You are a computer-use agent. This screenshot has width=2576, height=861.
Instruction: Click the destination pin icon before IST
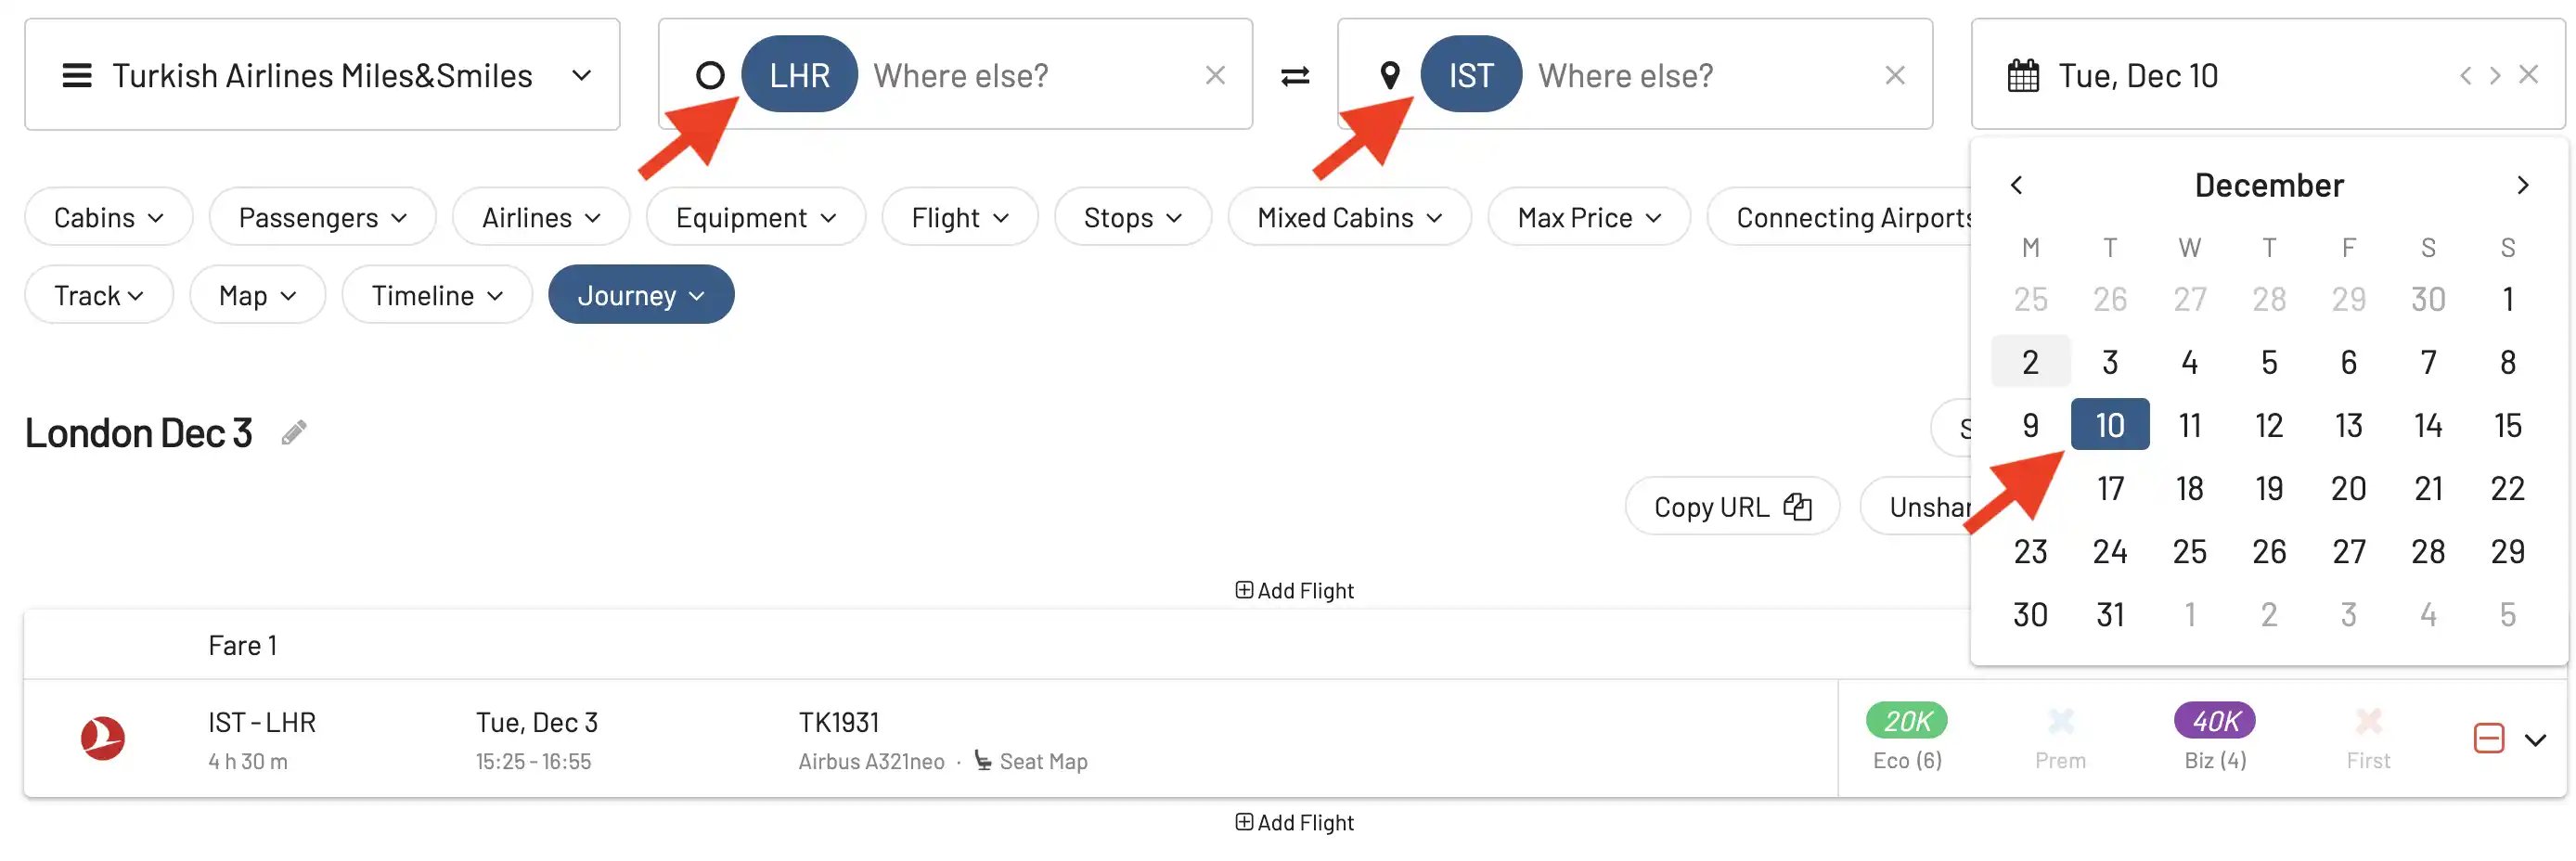tap(1390, 75)
